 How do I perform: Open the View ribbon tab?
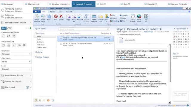pos(61,12)
